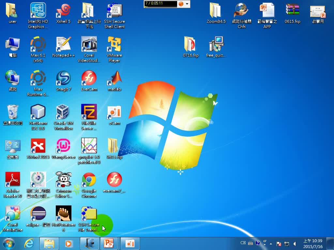This screenshot has height=250, width=334.
Task: Open the clock showing 10:39
Action: click(313, 243)
